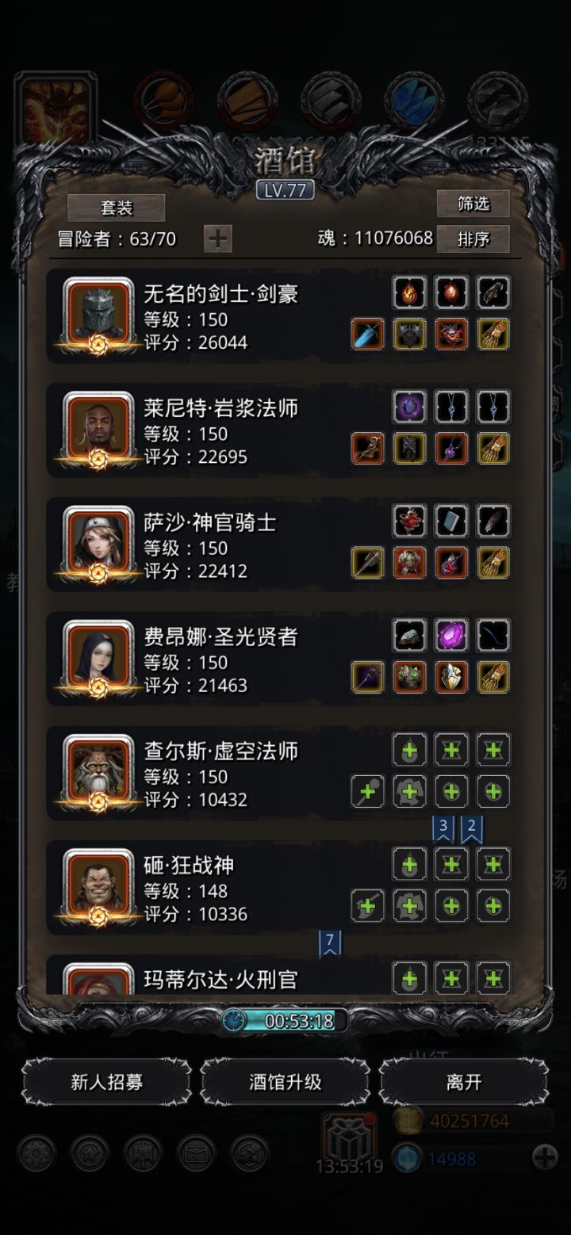Click the 酒馆升级 tavern upgrade button
Image resolution: width=571 pixels, height=1235 pixels.
coord(285,1082)
